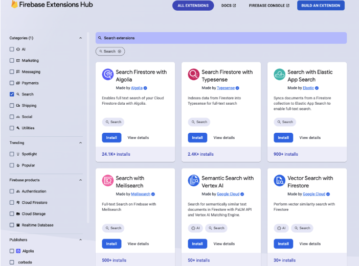Viewport: 359px width, 266px height.
Task: Click the Search tag on Semantic Search card
Action: click(216, 228)
